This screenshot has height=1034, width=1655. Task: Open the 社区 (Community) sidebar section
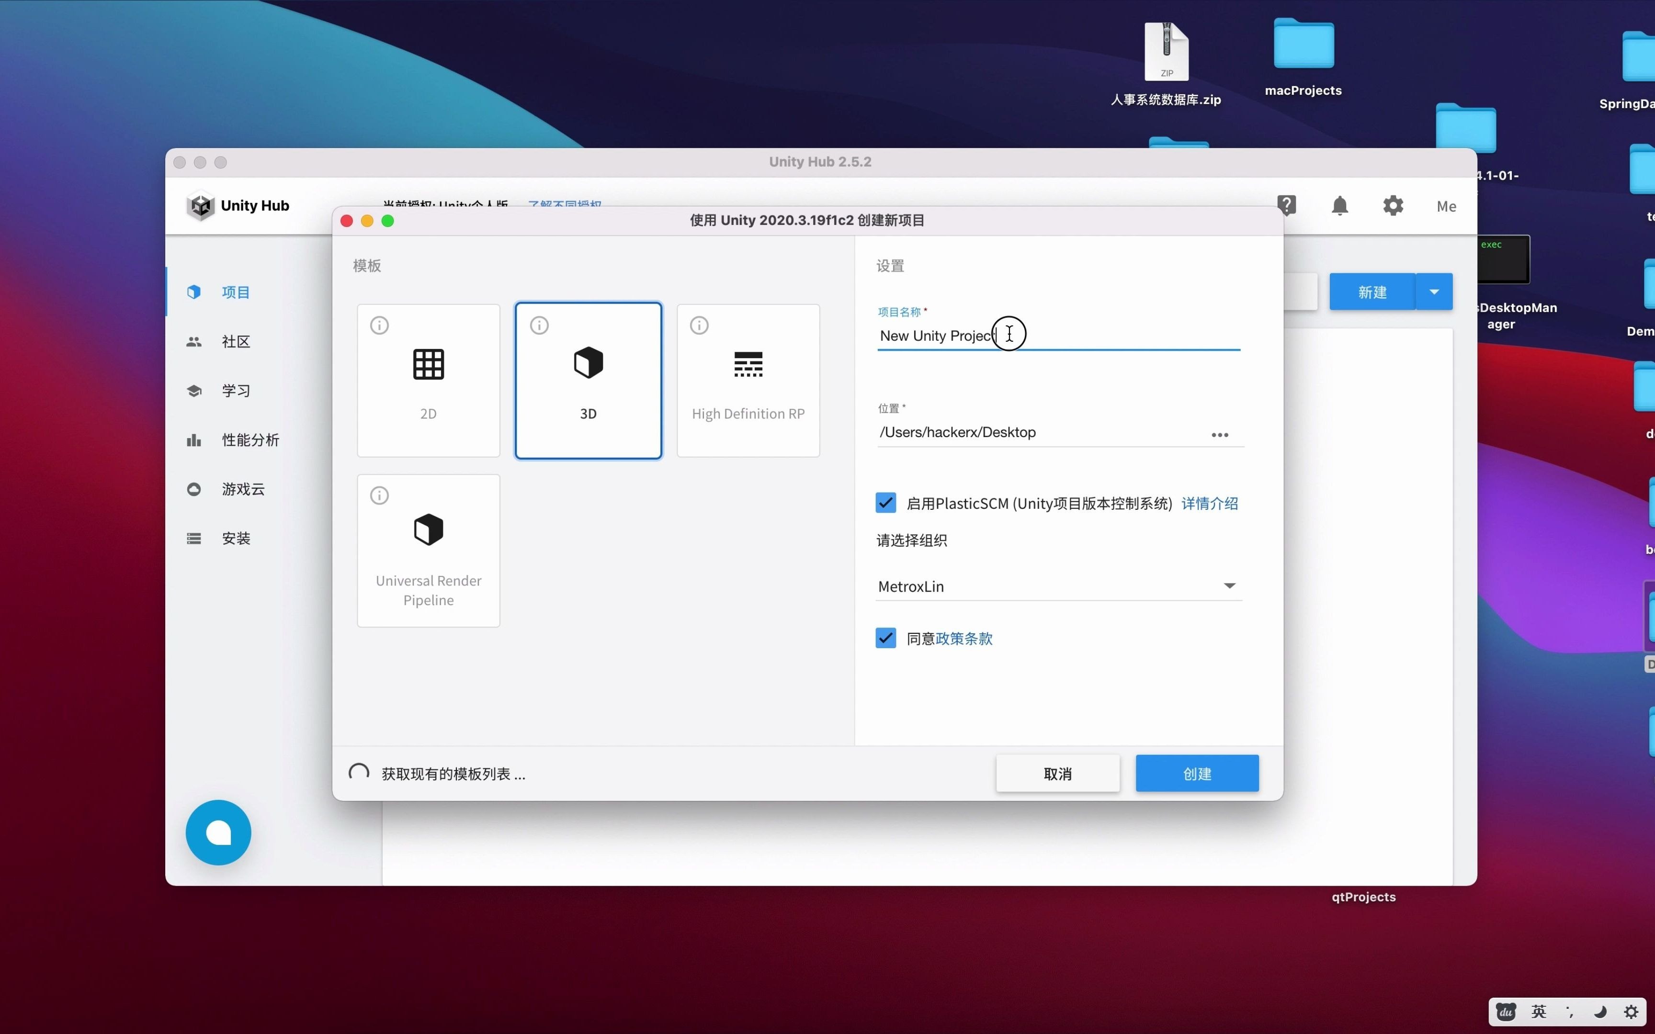point(235,341)
